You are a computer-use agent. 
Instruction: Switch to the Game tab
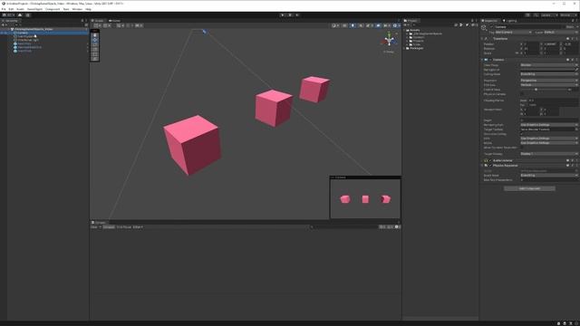tap(115, 21)
